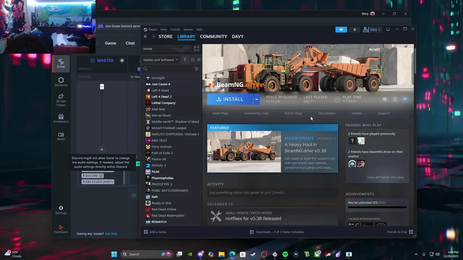Open Moments in SteelSeries sidebar
The image size is (463, 260).
(x=61, y=82)
